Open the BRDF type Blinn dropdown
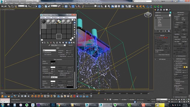Screen dimensions: 190x107 coord(49,50)
